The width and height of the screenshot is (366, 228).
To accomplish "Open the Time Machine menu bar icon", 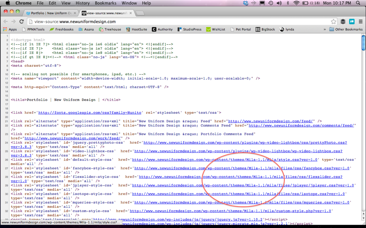I will click(271, 3).
